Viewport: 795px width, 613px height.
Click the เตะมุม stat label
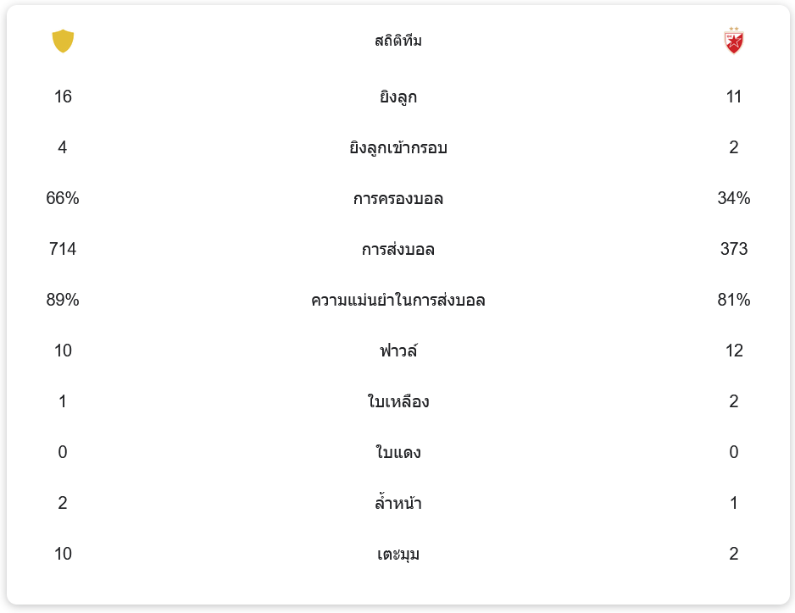(x=398, y=555)
